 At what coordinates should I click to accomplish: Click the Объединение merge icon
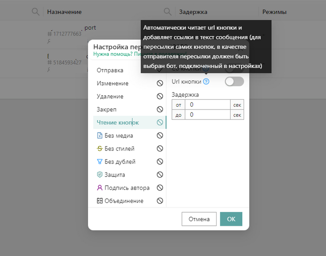(100, 201)
